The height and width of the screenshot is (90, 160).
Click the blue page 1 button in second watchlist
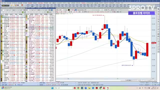tap(52, 10)
